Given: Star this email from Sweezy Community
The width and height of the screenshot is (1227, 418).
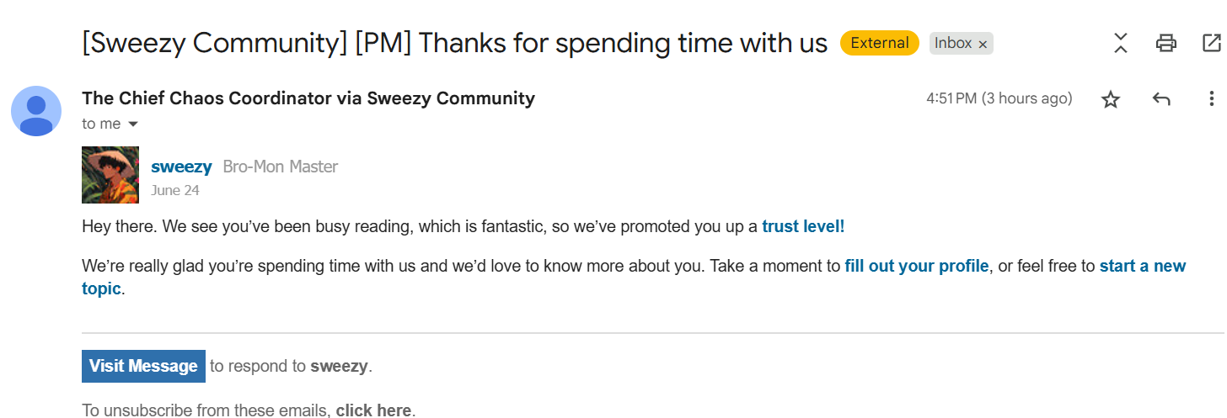Looking at the screenshot, I should click(x=1111, y=100).
